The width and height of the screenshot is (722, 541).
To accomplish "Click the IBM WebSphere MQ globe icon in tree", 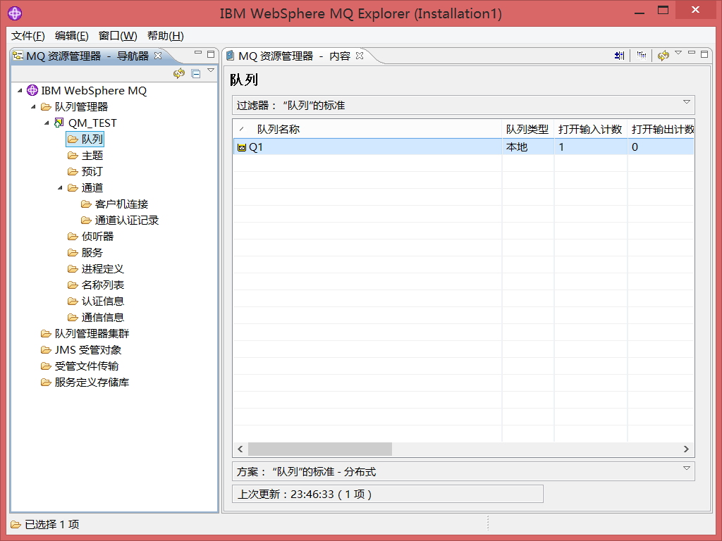I will pyautogui.click(x=32, y=91).
